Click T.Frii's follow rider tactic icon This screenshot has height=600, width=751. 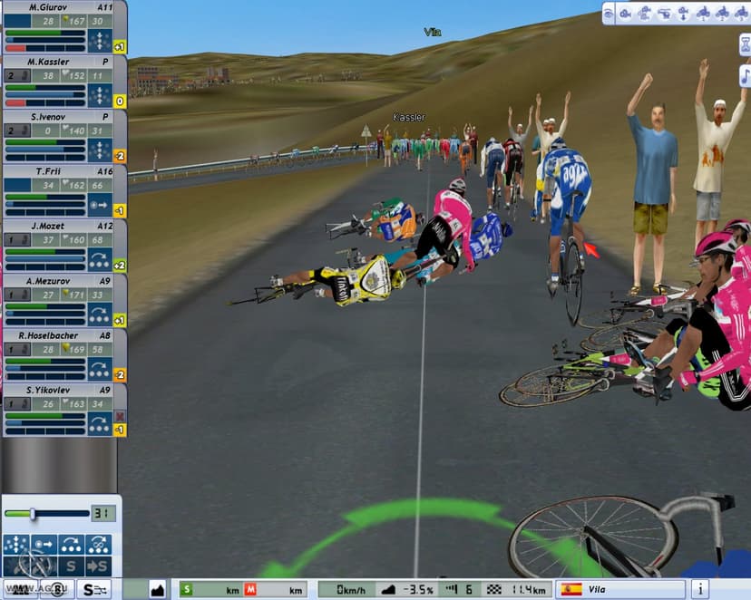[100, 205]
